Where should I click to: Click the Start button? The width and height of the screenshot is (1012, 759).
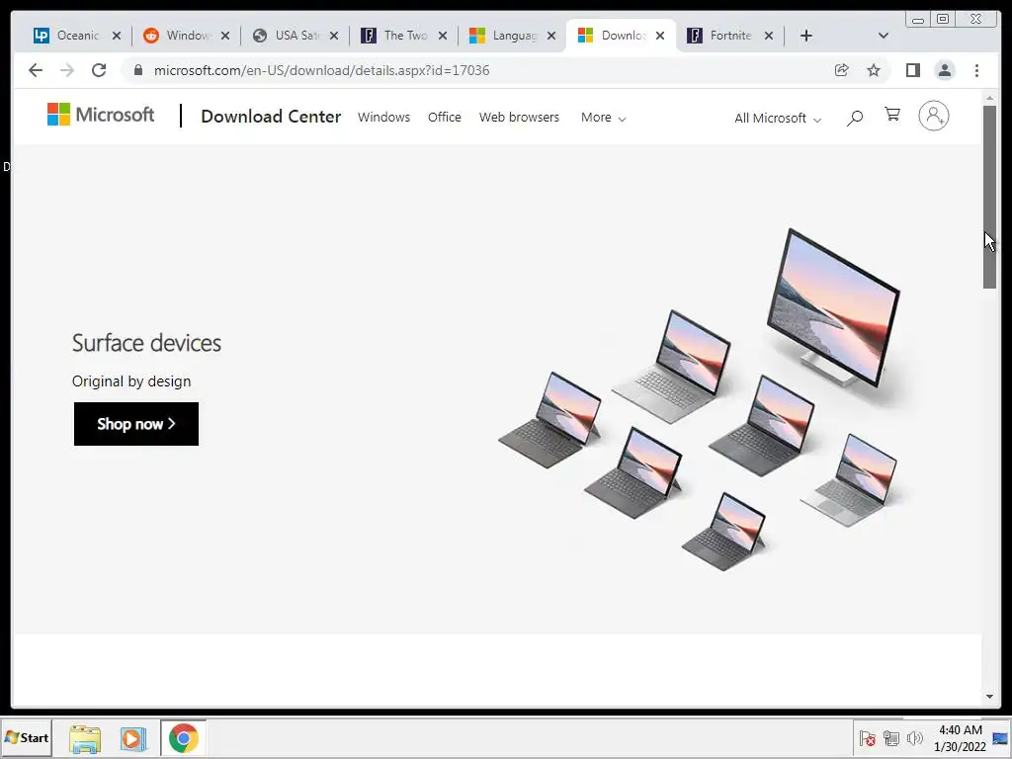(x=27, y=737)
